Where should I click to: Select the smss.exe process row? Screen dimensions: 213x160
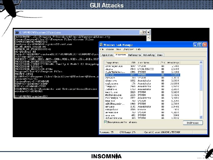pos(142,115)
